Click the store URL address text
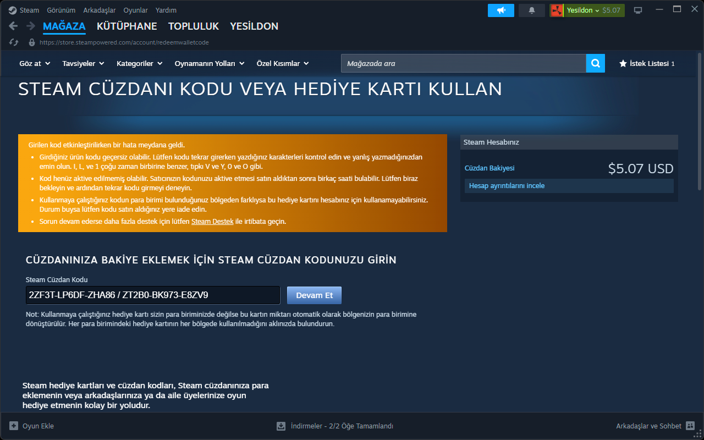The width and height of the screenshot is (704, 440). pos(124,42)
